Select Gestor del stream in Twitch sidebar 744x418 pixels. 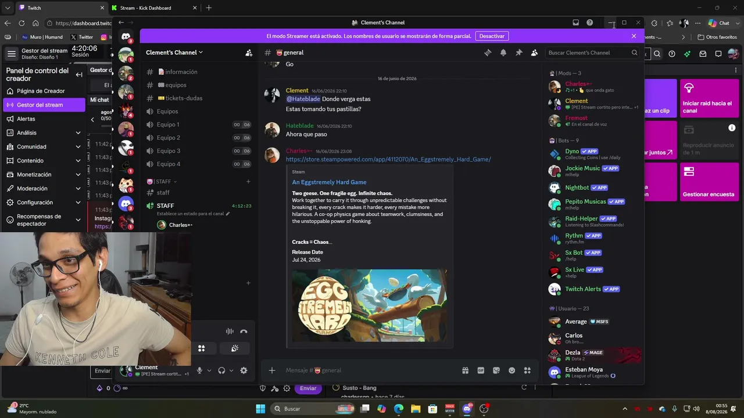[x=44, y=105]
